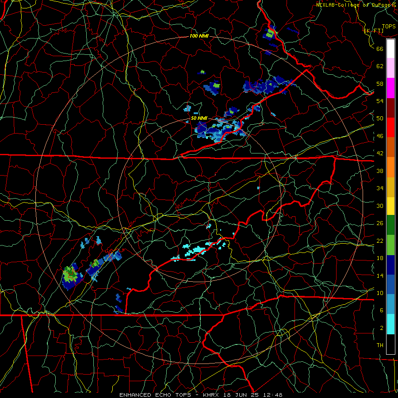Click the '2' legend value
The width and height of the screenshot is (398, 398).
381,328
